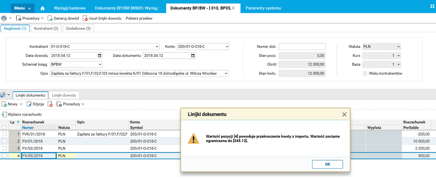This screenshot has height=179, width=436.
Task: Open the Data dowodu calendar picker
Action: click(x=100, y=55)
